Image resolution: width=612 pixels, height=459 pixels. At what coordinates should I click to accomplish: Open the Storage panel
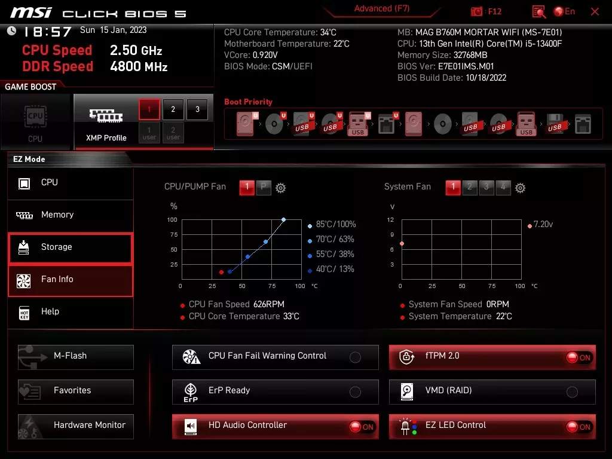(70, 248)
